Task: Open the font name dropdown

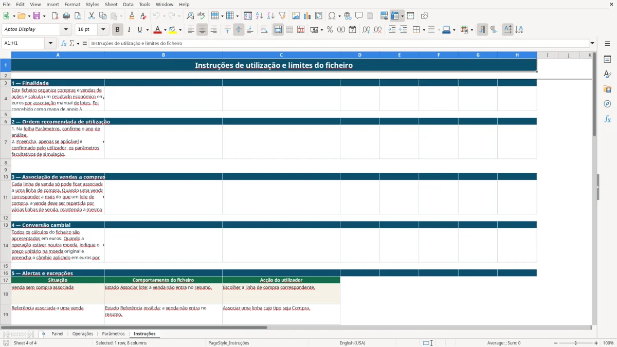Action: (65, 30)
